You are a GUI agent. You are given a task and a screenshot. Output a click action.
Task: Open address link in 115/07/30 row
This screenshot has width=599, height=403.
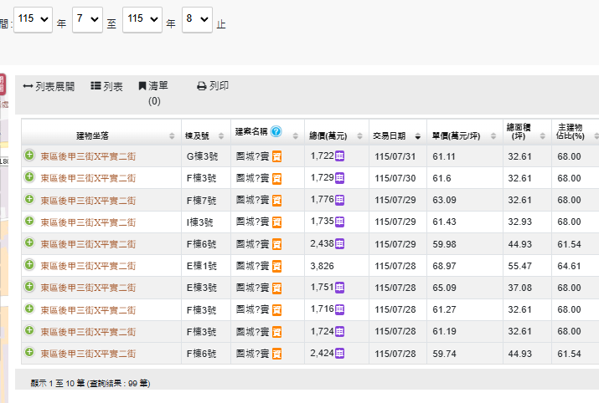(x=88, y=178)
